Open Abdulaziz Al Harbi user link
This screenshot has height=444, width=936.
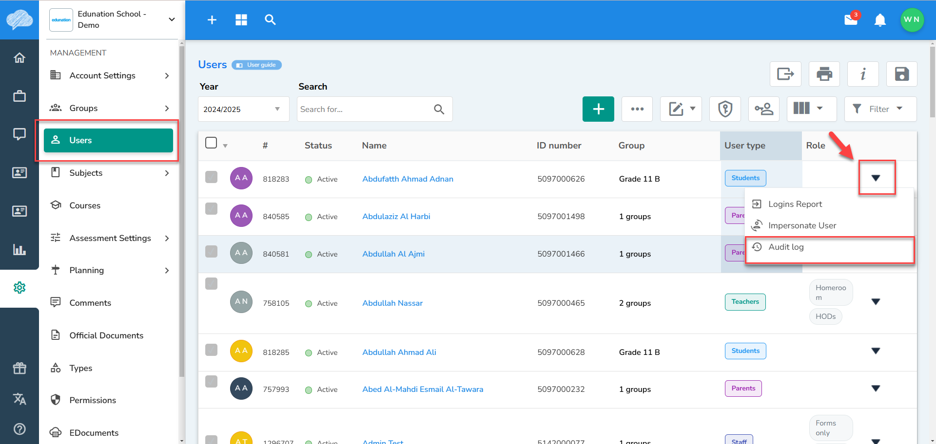pos(396,217)
